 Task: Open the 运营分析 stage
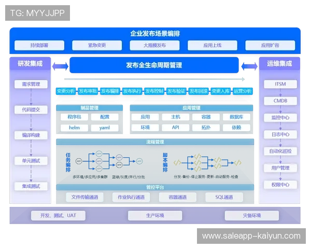(x=243, y=91)
